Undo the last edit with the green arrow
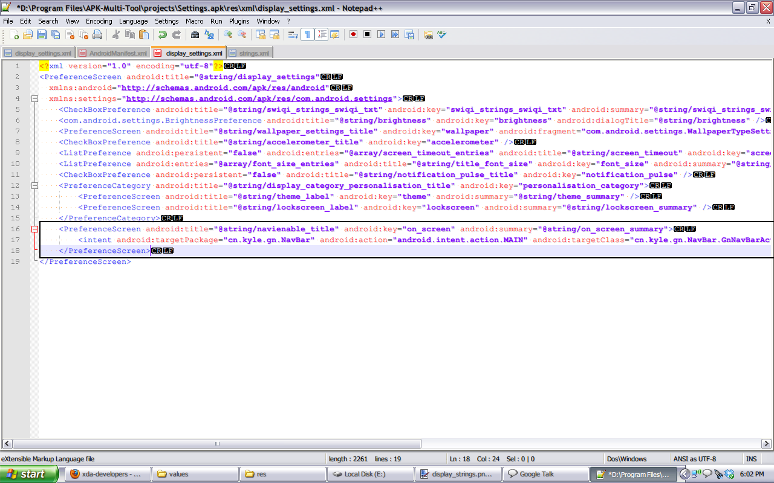Image resolution: width=774 pixels, height=483 pixels. click(163, 34)
